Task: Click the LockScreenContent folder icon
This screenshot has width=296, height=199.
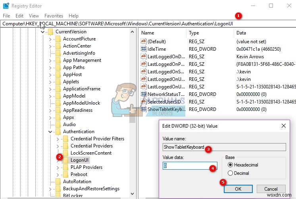Action: [x=65, y=153]
